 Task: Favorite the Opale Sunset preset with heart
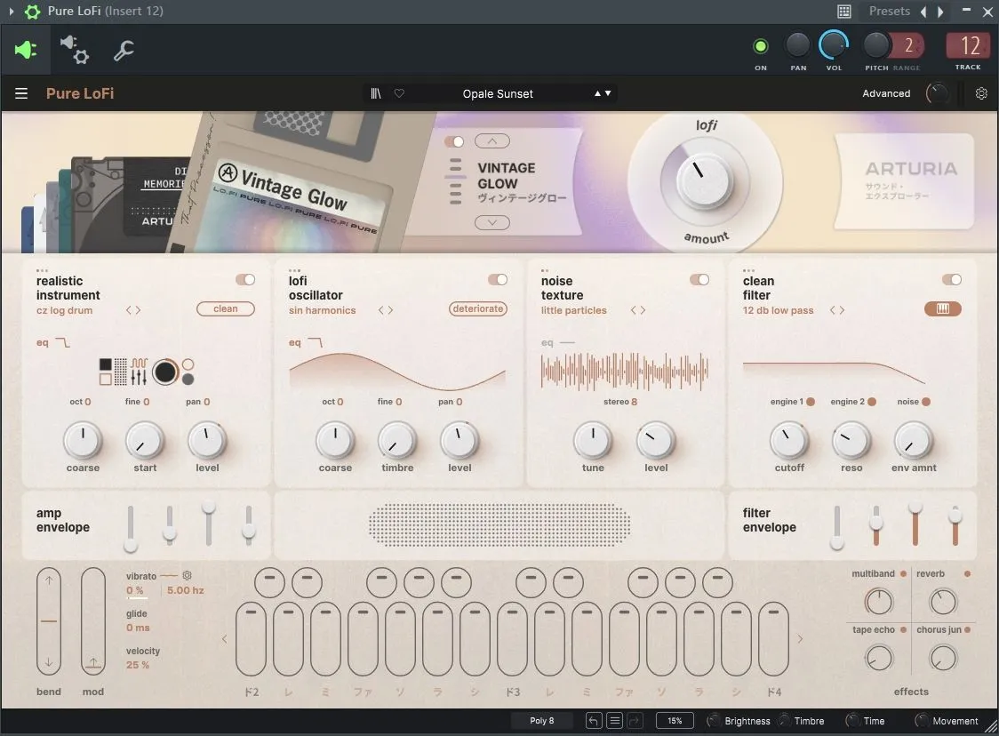pos(399,93)
